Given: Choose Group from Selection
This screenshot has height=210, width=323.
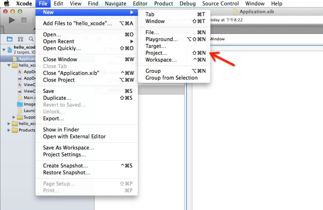Looking at the screenshot, I should (174, 78).
